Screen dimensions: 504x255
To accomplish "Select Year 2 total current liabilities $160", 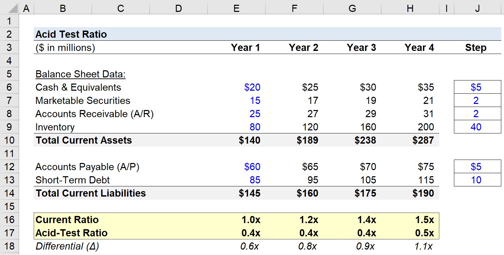I will tap(308, 193).
